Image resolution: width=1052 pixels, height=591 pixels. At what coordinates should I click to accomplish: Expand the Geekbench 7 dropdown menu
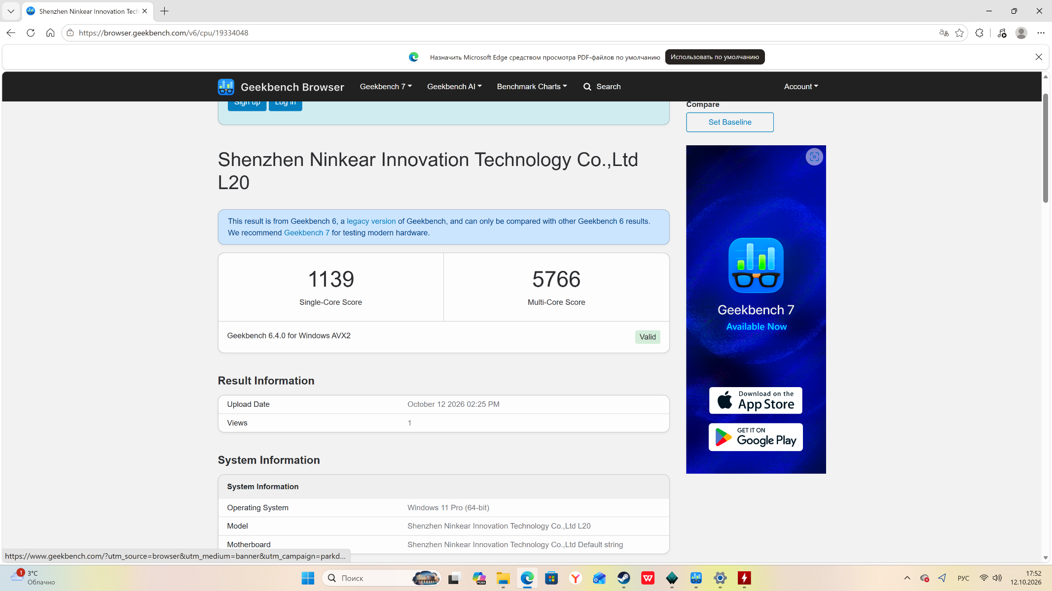(386, 87)
